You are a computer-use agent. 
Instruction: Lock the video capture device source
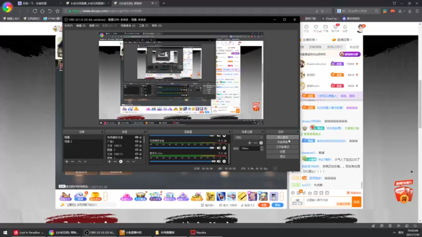(x=140, y=137)
